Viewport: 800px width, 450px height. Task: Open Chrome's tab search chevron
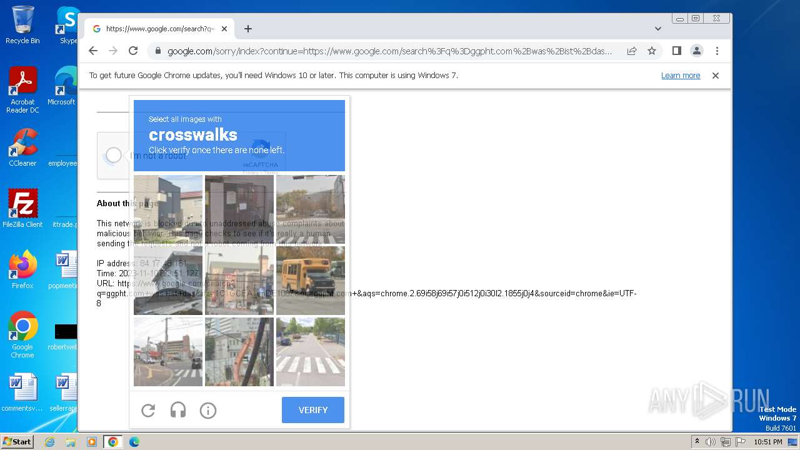point(658,29)
